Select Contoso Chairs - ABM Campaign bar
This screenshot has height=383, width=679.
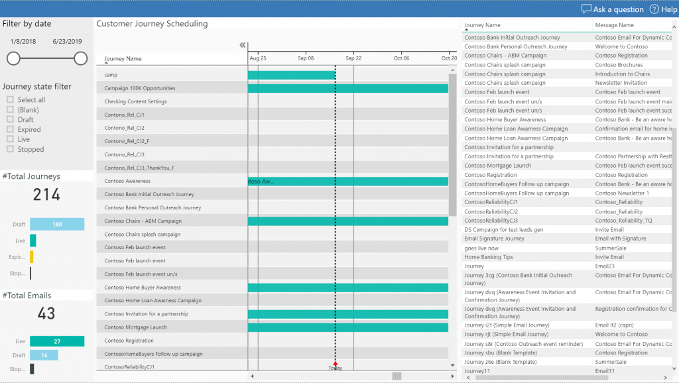pyautogui.click(x=348, y=221)
